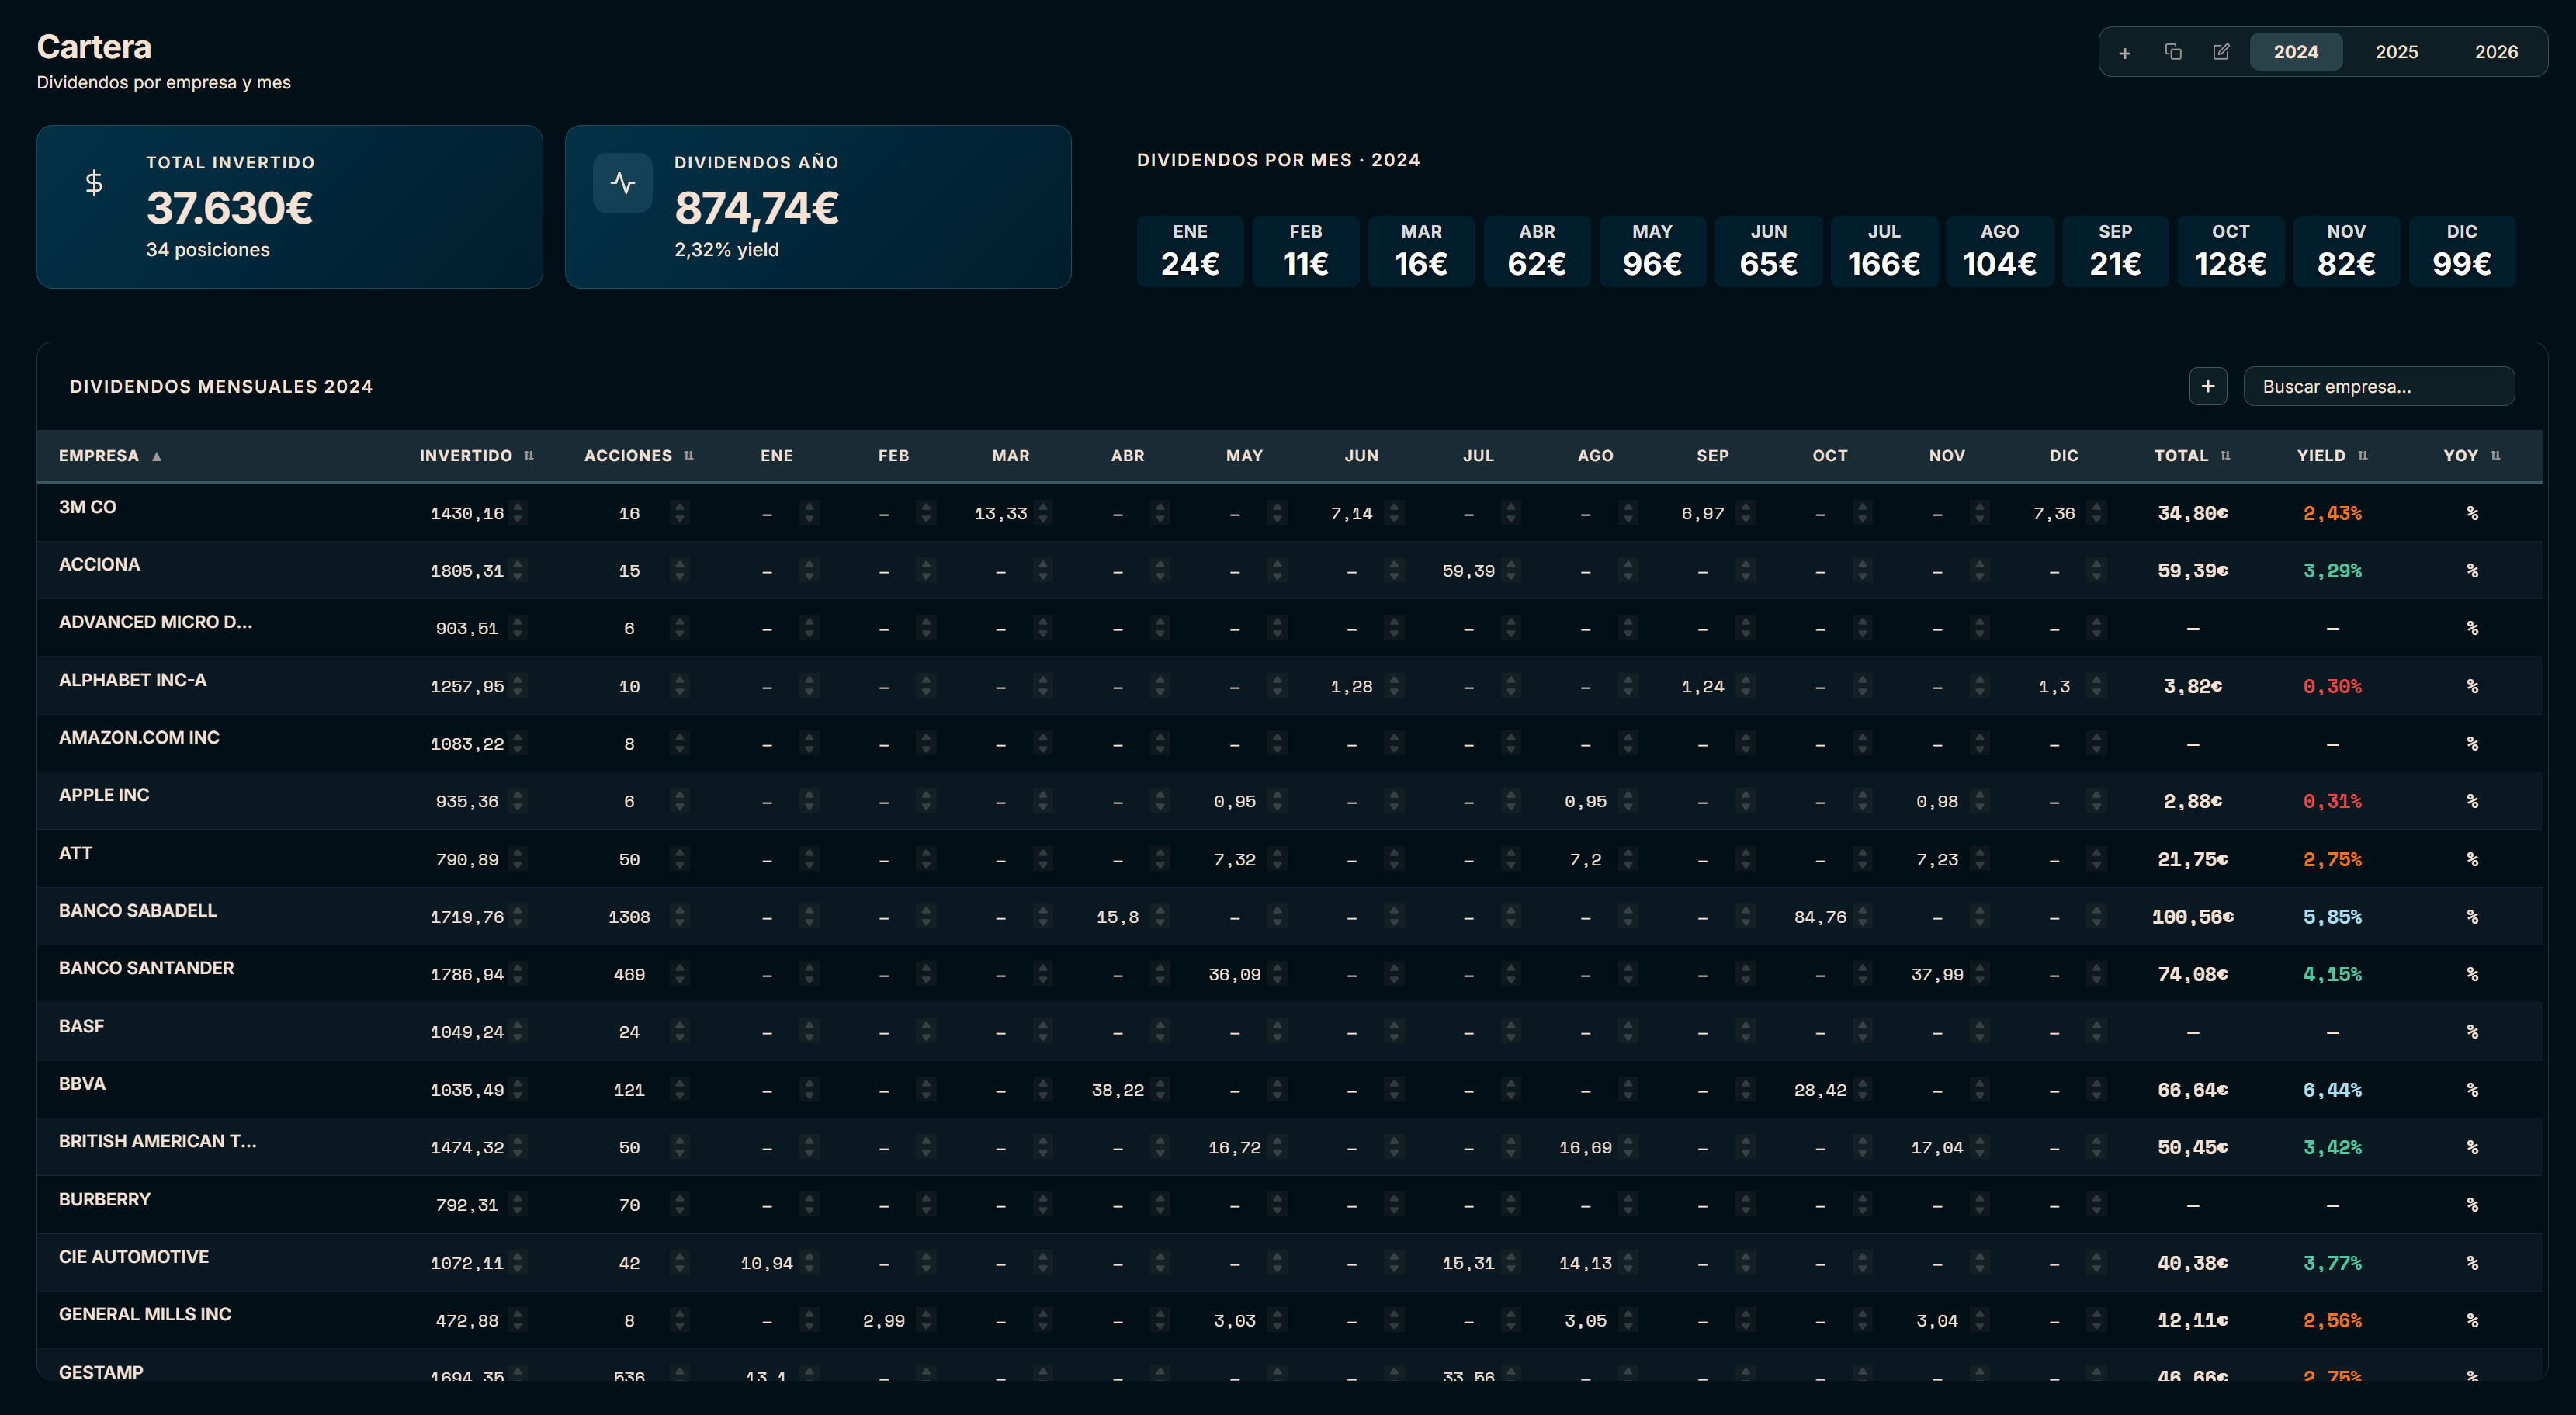Adjust ALPHABET INC-A June dividend stepper
2576x1415 pixels.
click(x=1394, y=687)
